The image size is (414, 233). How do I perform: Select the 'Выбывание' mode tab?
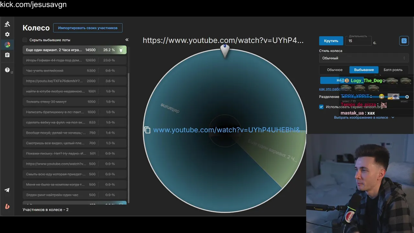click(x=364, y=70)
